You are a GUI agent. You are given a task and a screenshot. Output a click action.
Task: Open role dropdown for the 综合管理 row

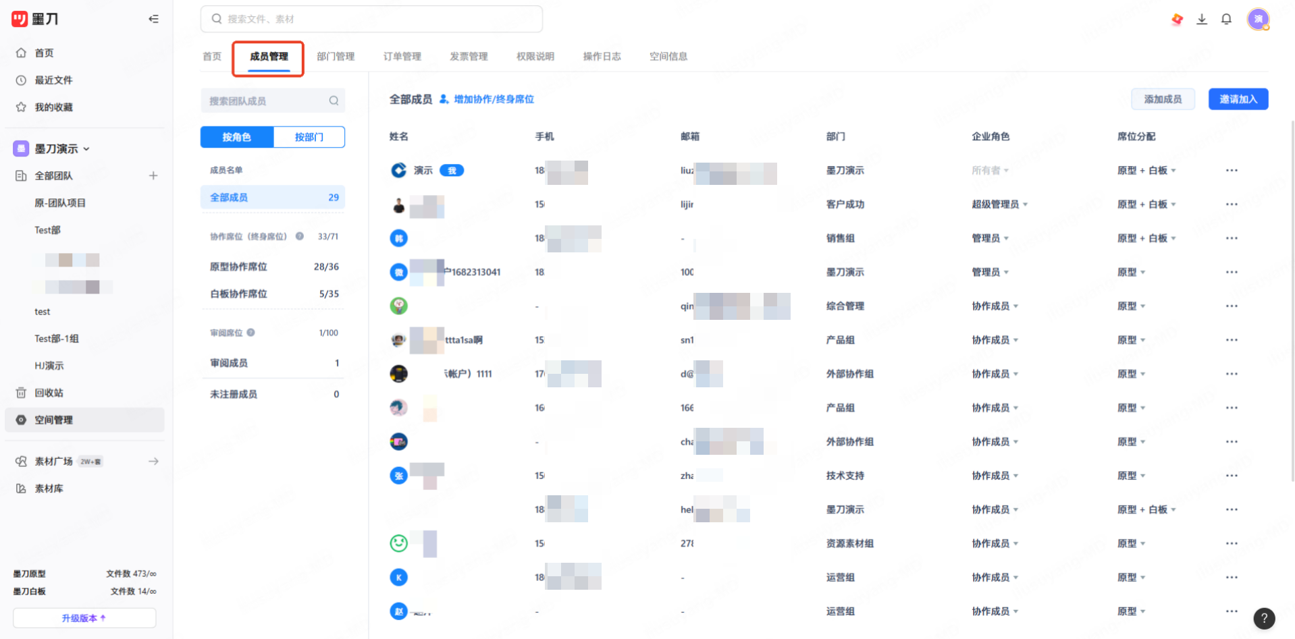[995, 306]
